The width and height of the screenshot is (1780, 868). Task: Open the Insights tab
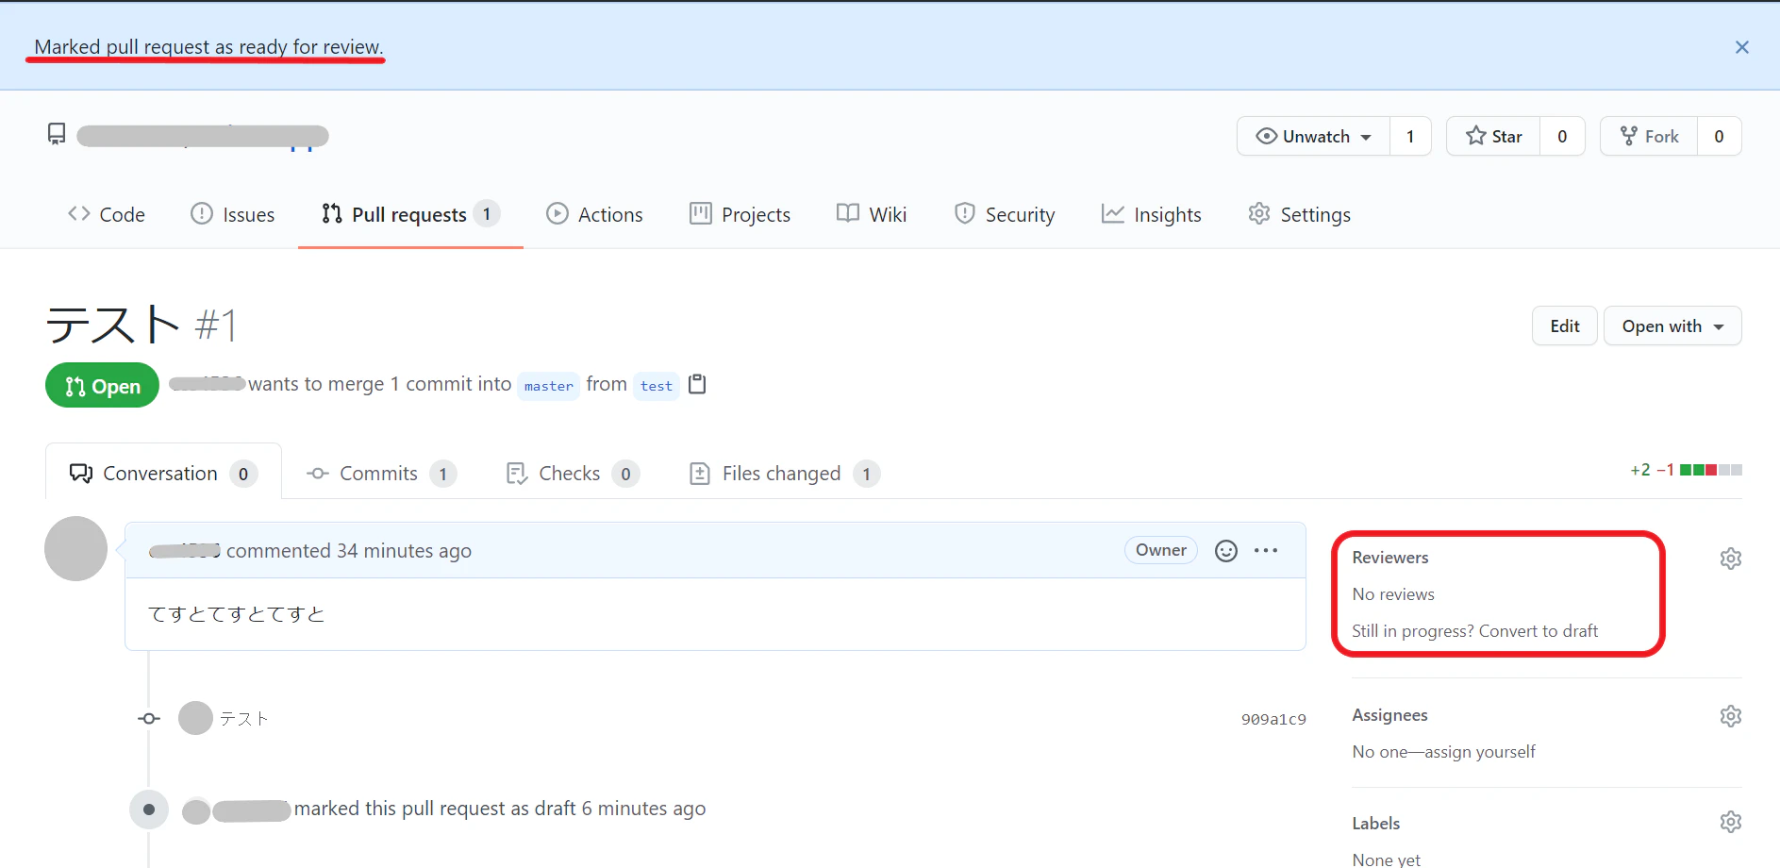(x=1152, y=215)
